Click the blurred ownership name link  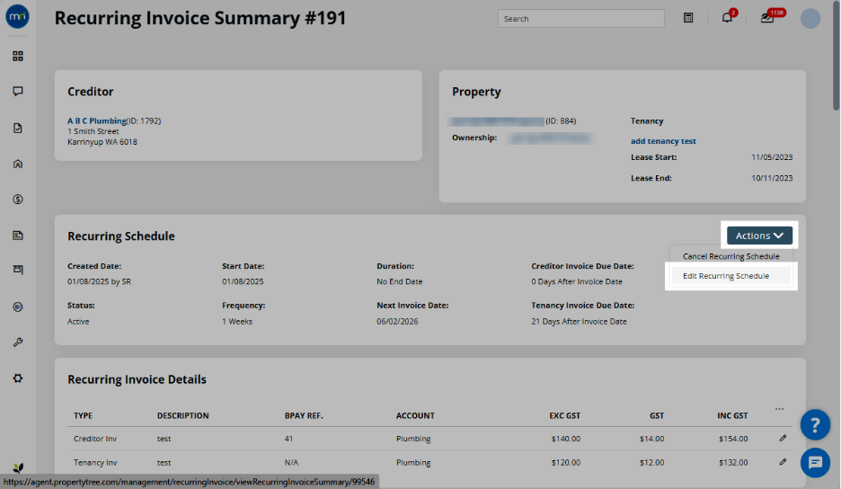pyautogui.click(x=549, y=138)
